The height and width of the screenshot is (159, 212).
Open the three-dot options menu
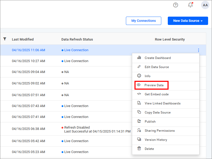(x=198, y=50)
